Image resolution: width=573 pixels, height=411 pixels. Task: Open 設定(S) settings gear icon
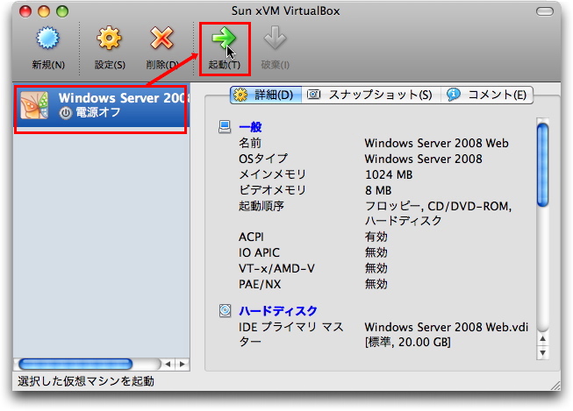click(x=109, y=38)
